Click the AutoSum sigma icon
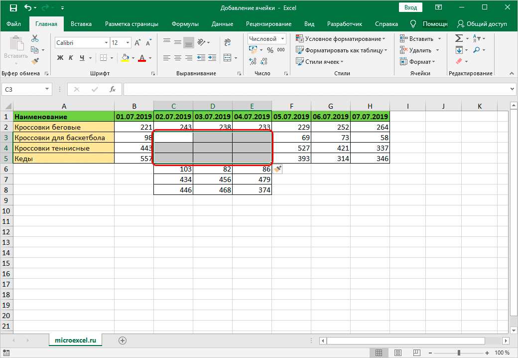This screenshot has width=518, height=358. coord(459,38)
